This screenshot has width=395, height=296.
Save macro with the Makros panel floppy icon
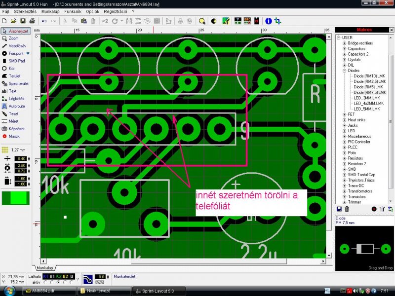click(339, 209)
